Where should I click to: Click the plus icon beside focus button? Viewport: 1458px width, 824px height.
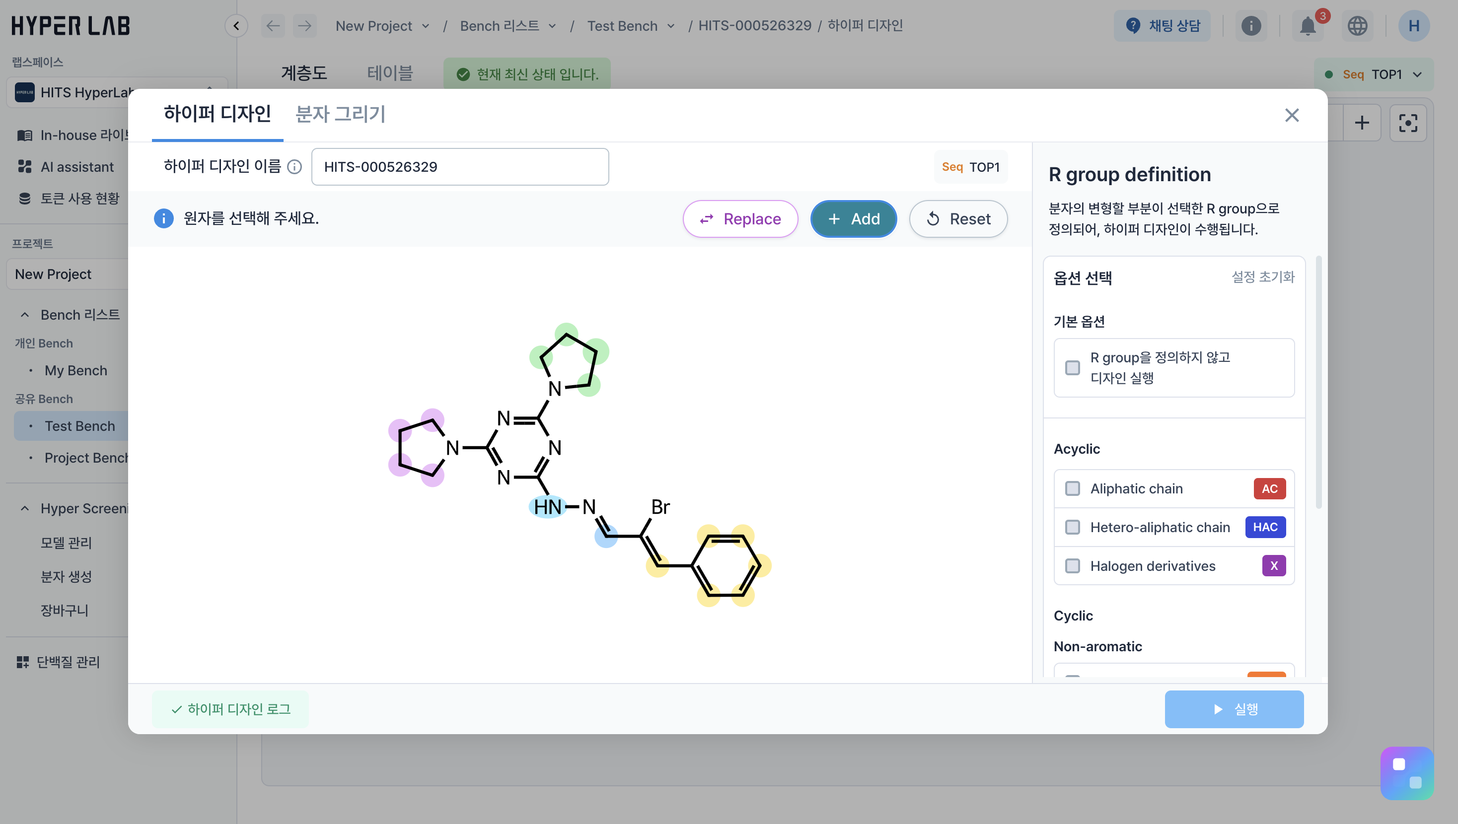tap(1362, 123)
